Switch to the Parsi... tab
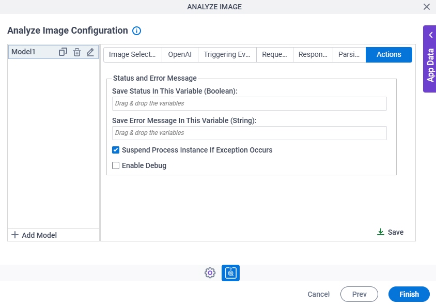Viewport: 436px width, 304px height. tap(349, 55)
